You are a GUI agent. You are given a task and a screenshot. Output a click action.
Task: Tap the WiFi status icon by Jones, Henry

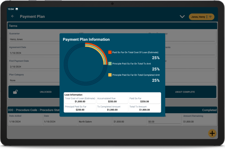click(210, 17)
